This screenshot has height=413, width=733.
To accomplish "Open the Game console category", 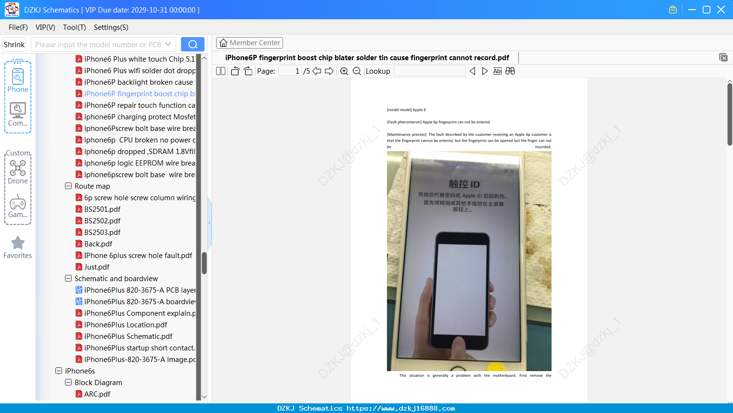I will (18, 206).
